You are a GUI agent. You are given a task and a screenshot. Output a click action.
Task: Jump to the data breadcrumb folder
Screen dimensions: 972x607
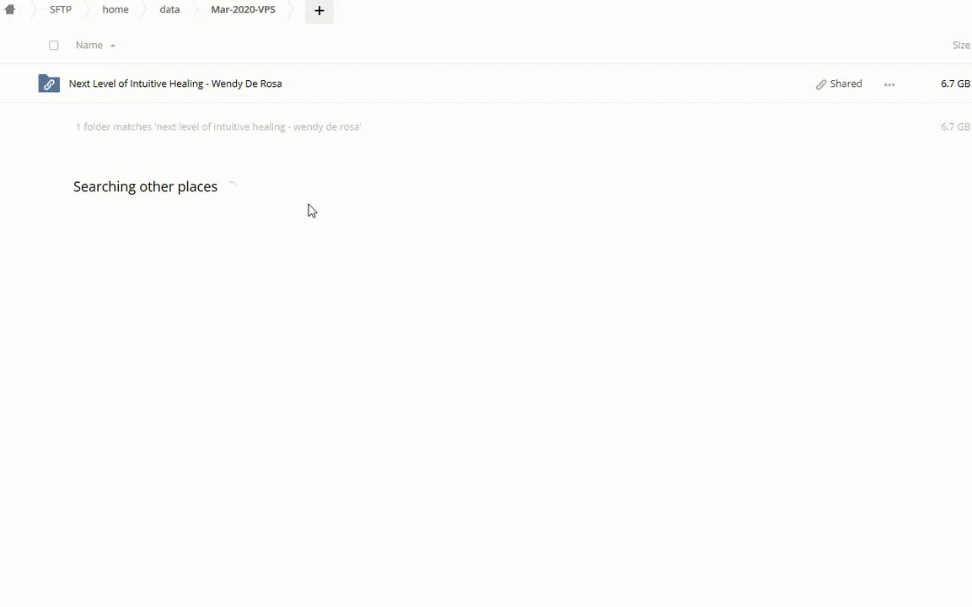click(x=169, y=9)
